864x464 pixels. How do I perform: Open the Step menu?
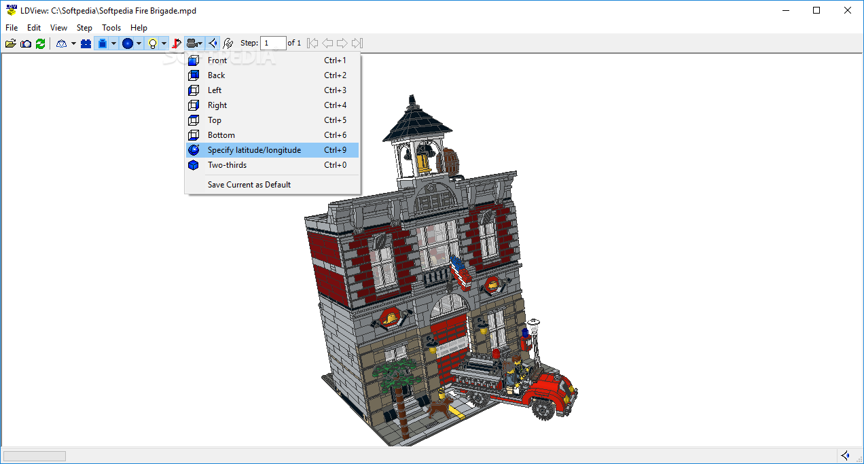pos(84,28)
